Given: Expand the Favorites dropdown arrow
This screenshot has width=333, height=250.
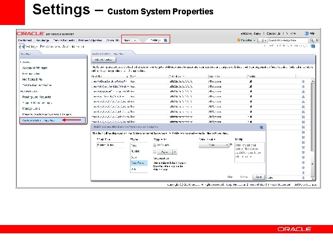Looking at the screenshot, I should coord(254,40).
